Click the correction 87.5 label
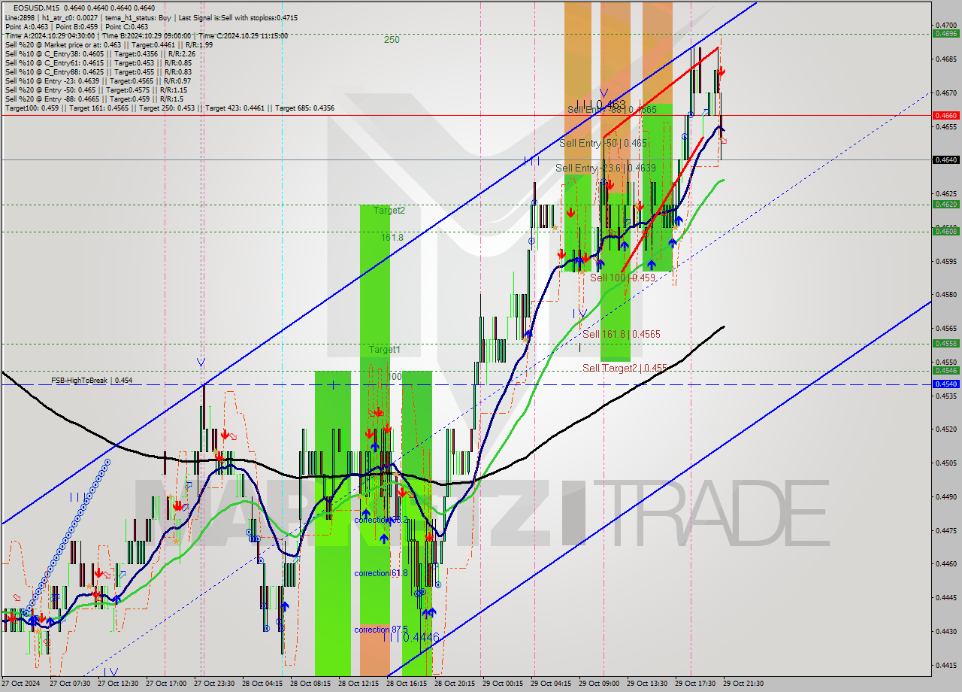 pos(382,630)
